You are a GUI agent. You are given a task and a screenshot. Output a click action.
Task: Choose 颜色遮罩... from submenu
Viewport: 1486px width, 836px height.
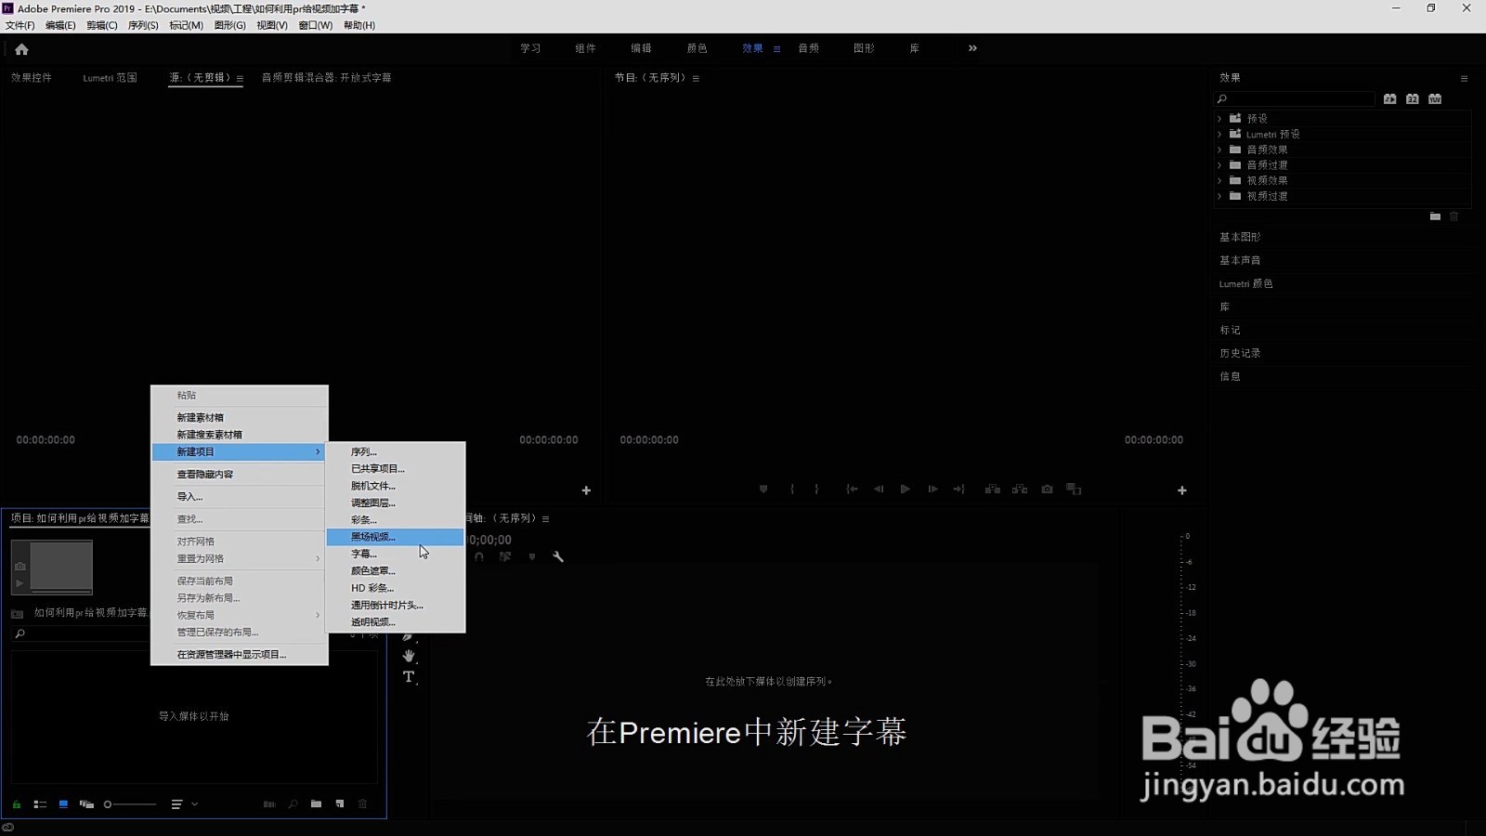[396, 570]
